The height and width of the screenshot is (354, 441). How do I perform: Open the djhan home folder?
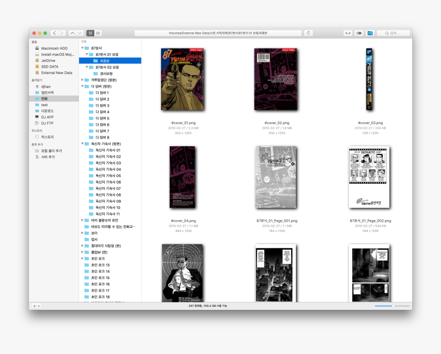pos(46,87)
